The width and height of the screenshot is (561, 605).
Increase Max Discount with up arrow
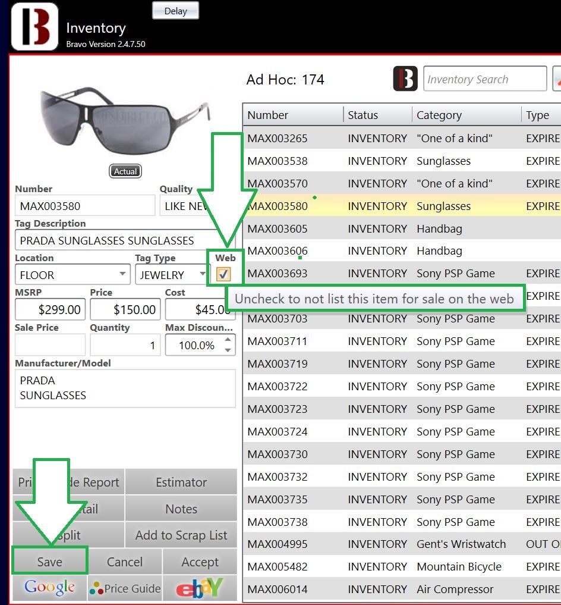coord(228,340)
